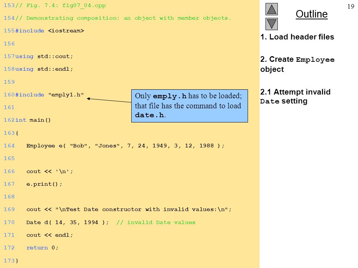Open the Outline heading link
The width and height of the screenshot is (358, 268).
(312, 14)
